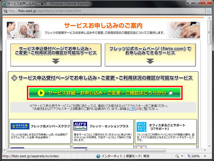This screenshot has height=161, width=214.
Task: Click the FLET'S光 メンバーズクラブ logo
Action: point(20,126)
